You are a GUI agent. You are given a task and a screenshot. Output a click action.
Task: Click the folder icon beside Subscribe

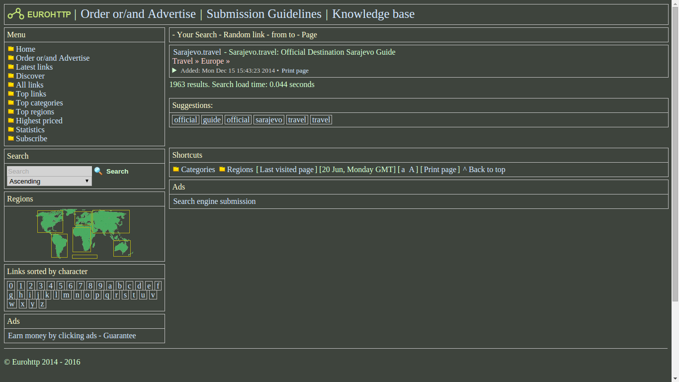11,138
